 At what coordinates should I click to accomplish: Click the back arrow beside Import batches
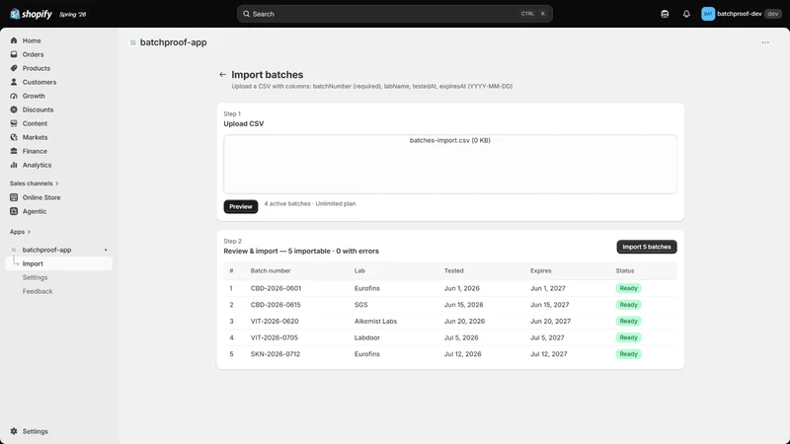pos(223,75)
